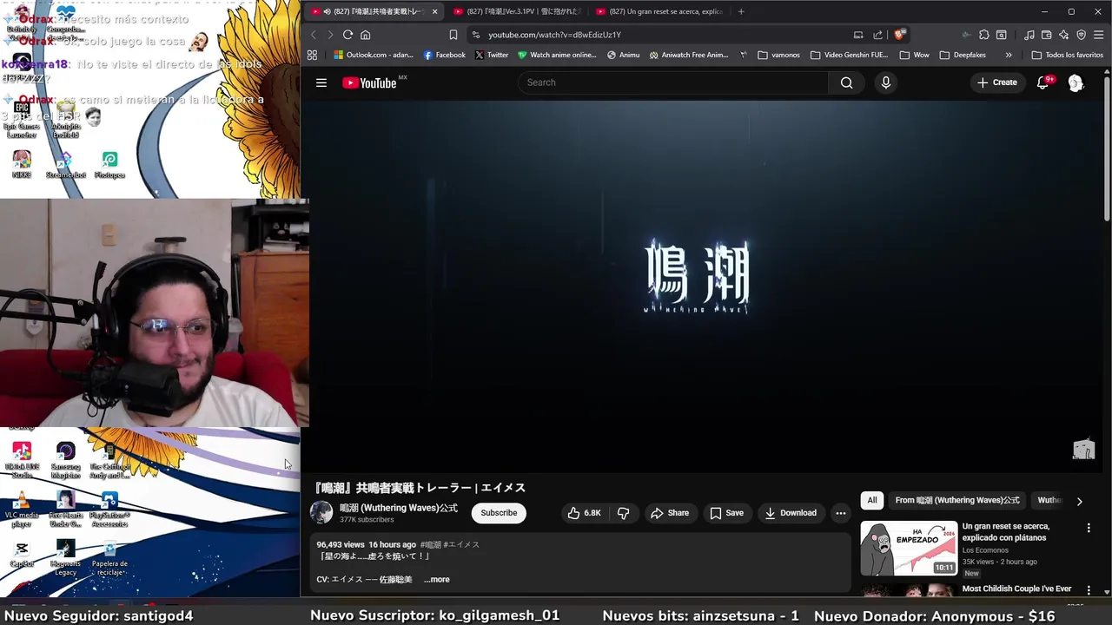Subscribe to the Wuthering Waves channel

pos(499,513)
